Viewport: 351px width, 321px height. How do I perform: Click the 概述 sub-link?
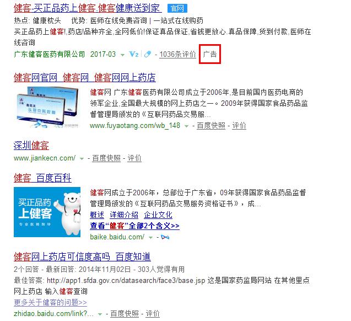[x=97, y=215]
